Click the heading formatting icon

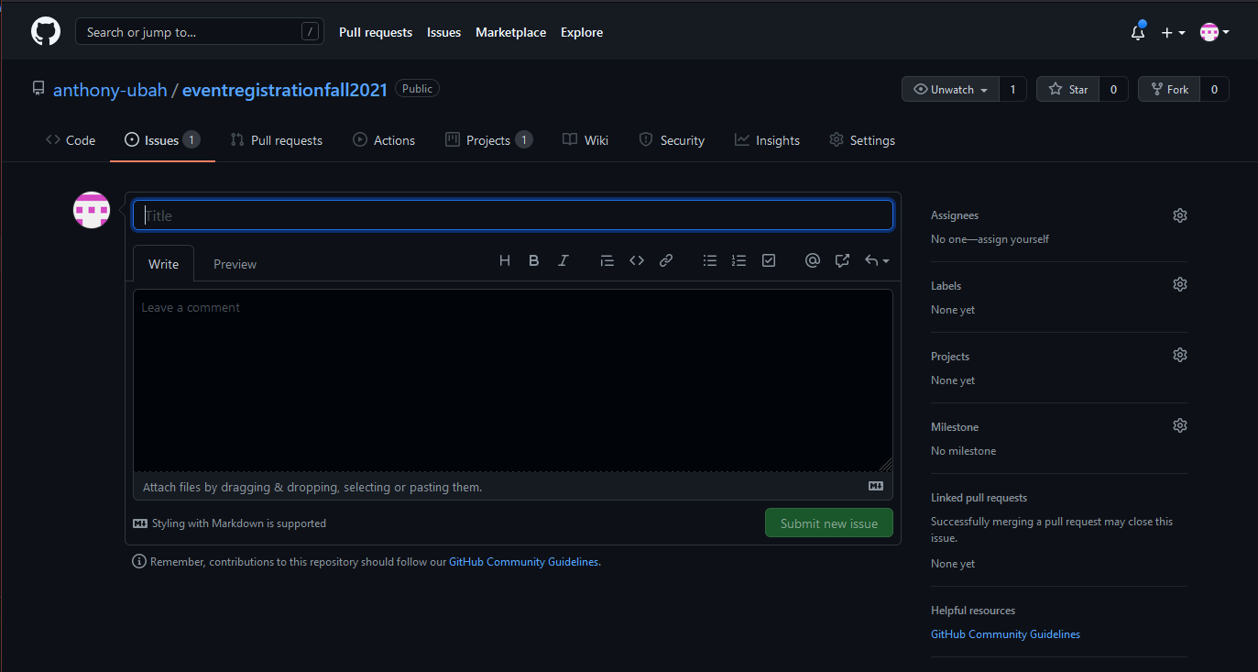pyautogui.click(x=505, y=261)
